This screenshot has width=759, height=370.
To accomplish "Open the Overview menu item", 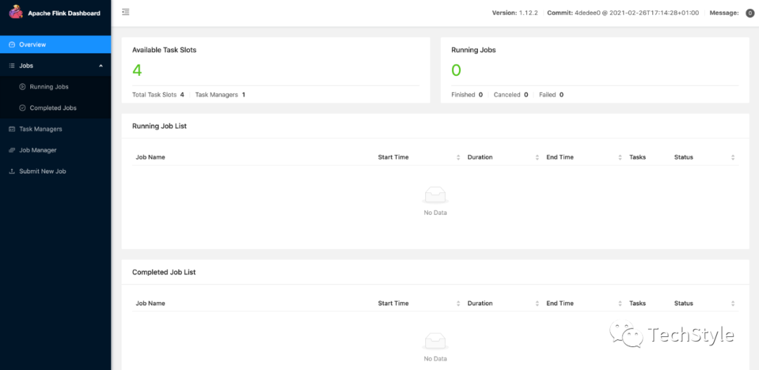I will pos(32,45).
